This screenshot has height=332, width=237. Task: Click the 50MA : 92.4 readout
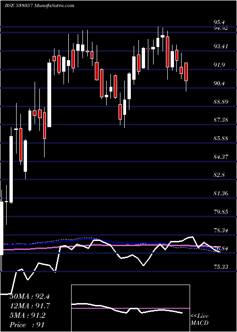(29, 296)
